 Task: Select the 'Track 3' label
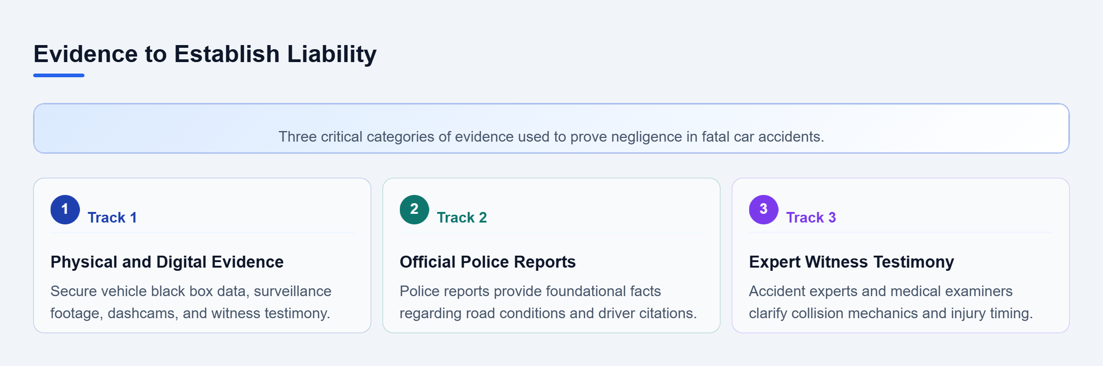click(811, 217)
